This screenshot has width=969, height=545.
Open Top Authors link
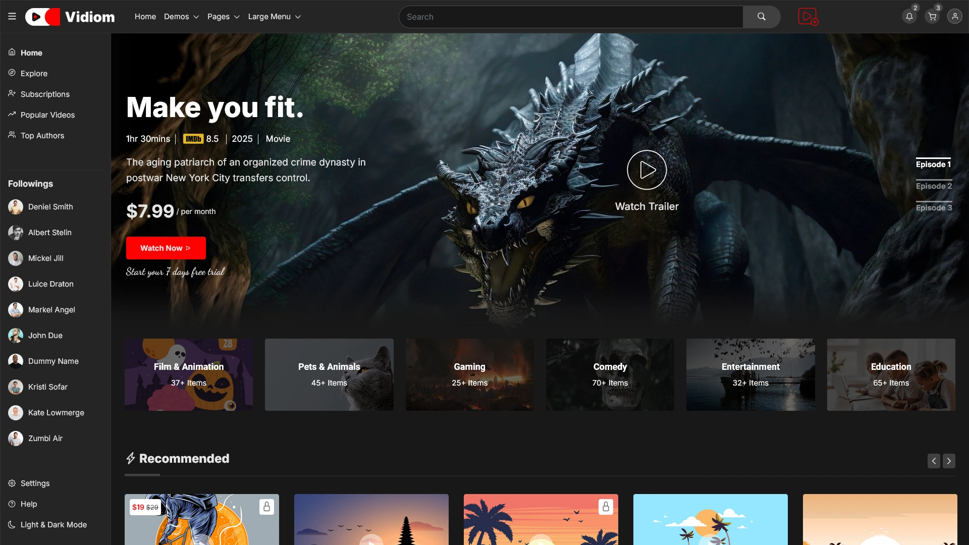pyautogui.click(x=42, y=135)
